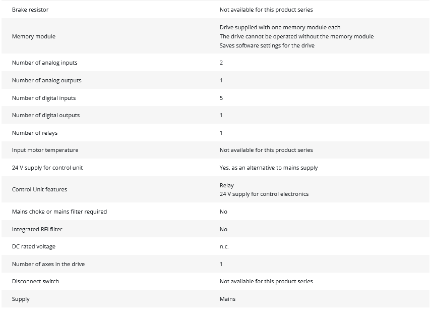Click "Mains choke or mains filter required" label

(x=59, y=212)
